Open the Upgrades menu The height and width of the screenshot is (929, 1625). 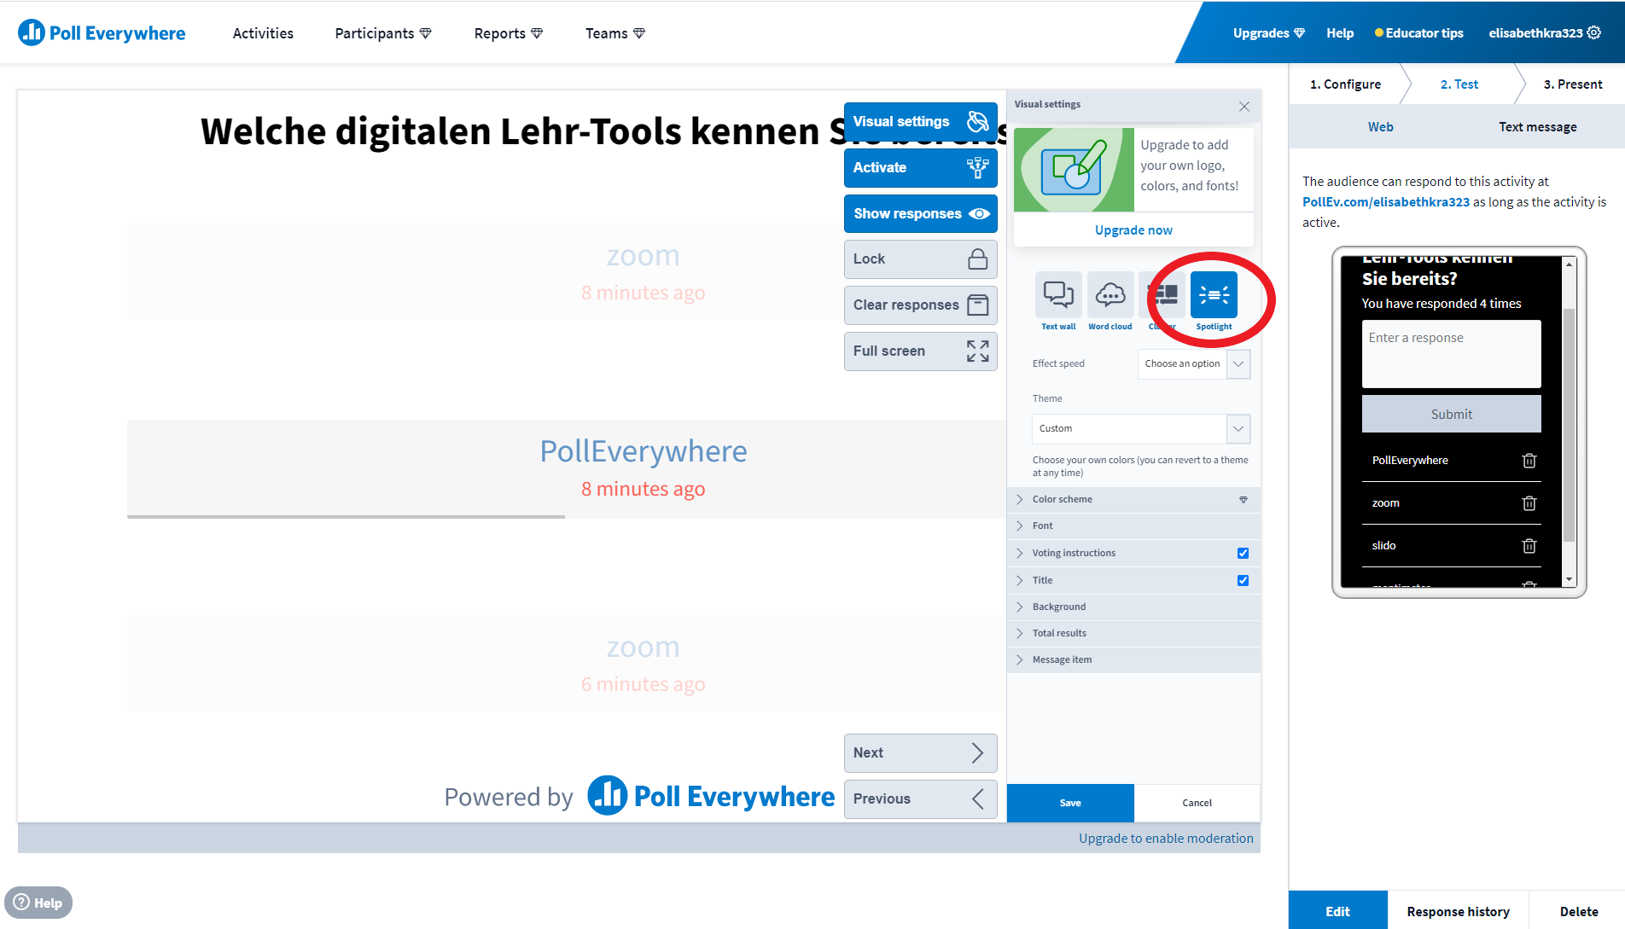(1269, 33)
